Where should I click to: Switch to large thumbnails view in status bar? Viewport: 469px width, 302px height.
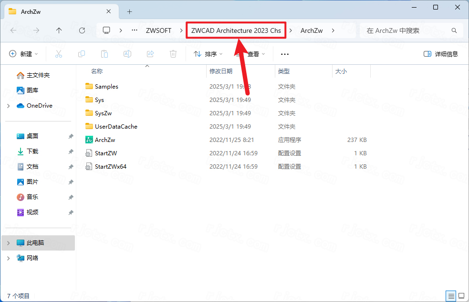click(x=461, y=296)
